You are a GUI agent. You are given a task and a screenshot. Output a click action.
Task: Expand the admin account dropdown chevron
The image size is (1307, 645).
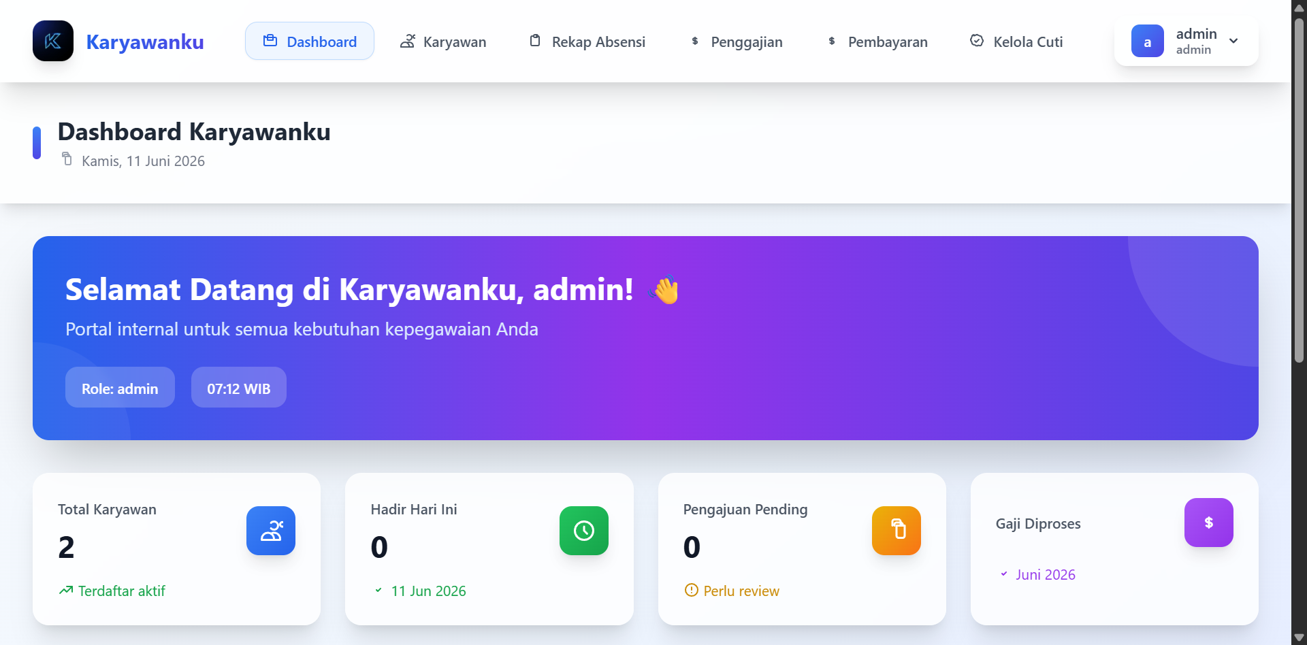(1233, 41)
